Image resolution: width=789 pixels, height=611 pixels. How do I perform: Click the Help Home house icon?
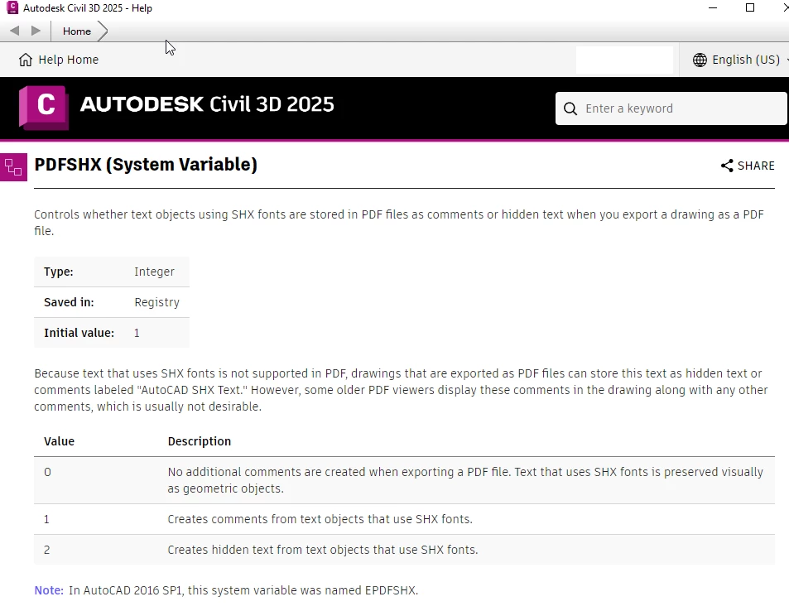(26, 60)
